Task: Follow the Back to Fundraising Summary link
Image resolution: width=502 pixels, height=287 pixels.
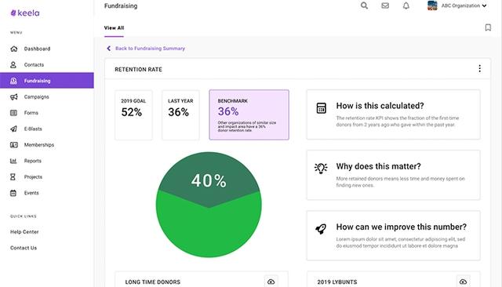Action: tap(150, 49)
